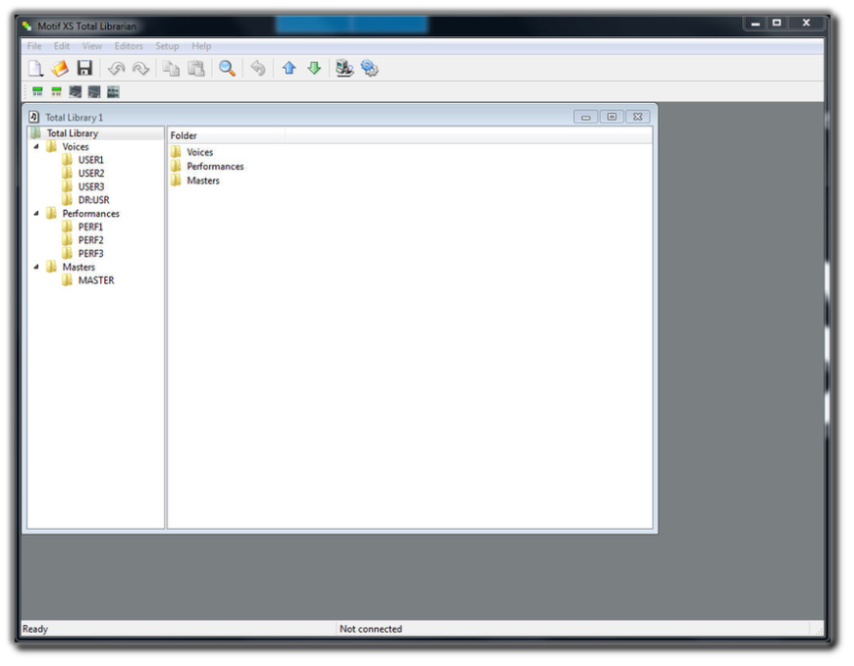Select the PERF1 folder
Viewport: 854px width, 666px height.
tap(90, 228)
